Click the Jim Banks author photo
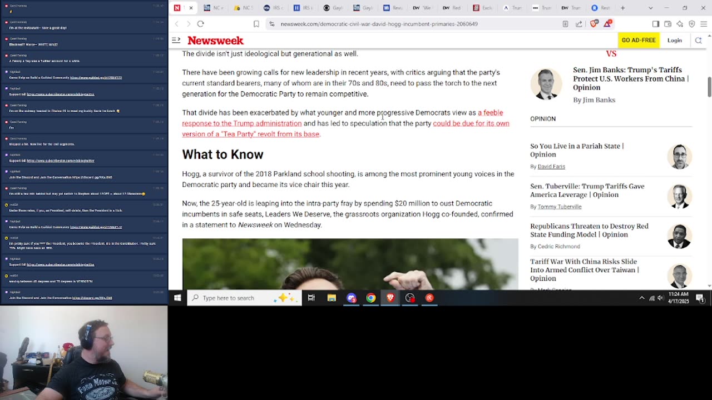Image resolution: width=712 pixels, height=400 pixels. pos(546,84)
